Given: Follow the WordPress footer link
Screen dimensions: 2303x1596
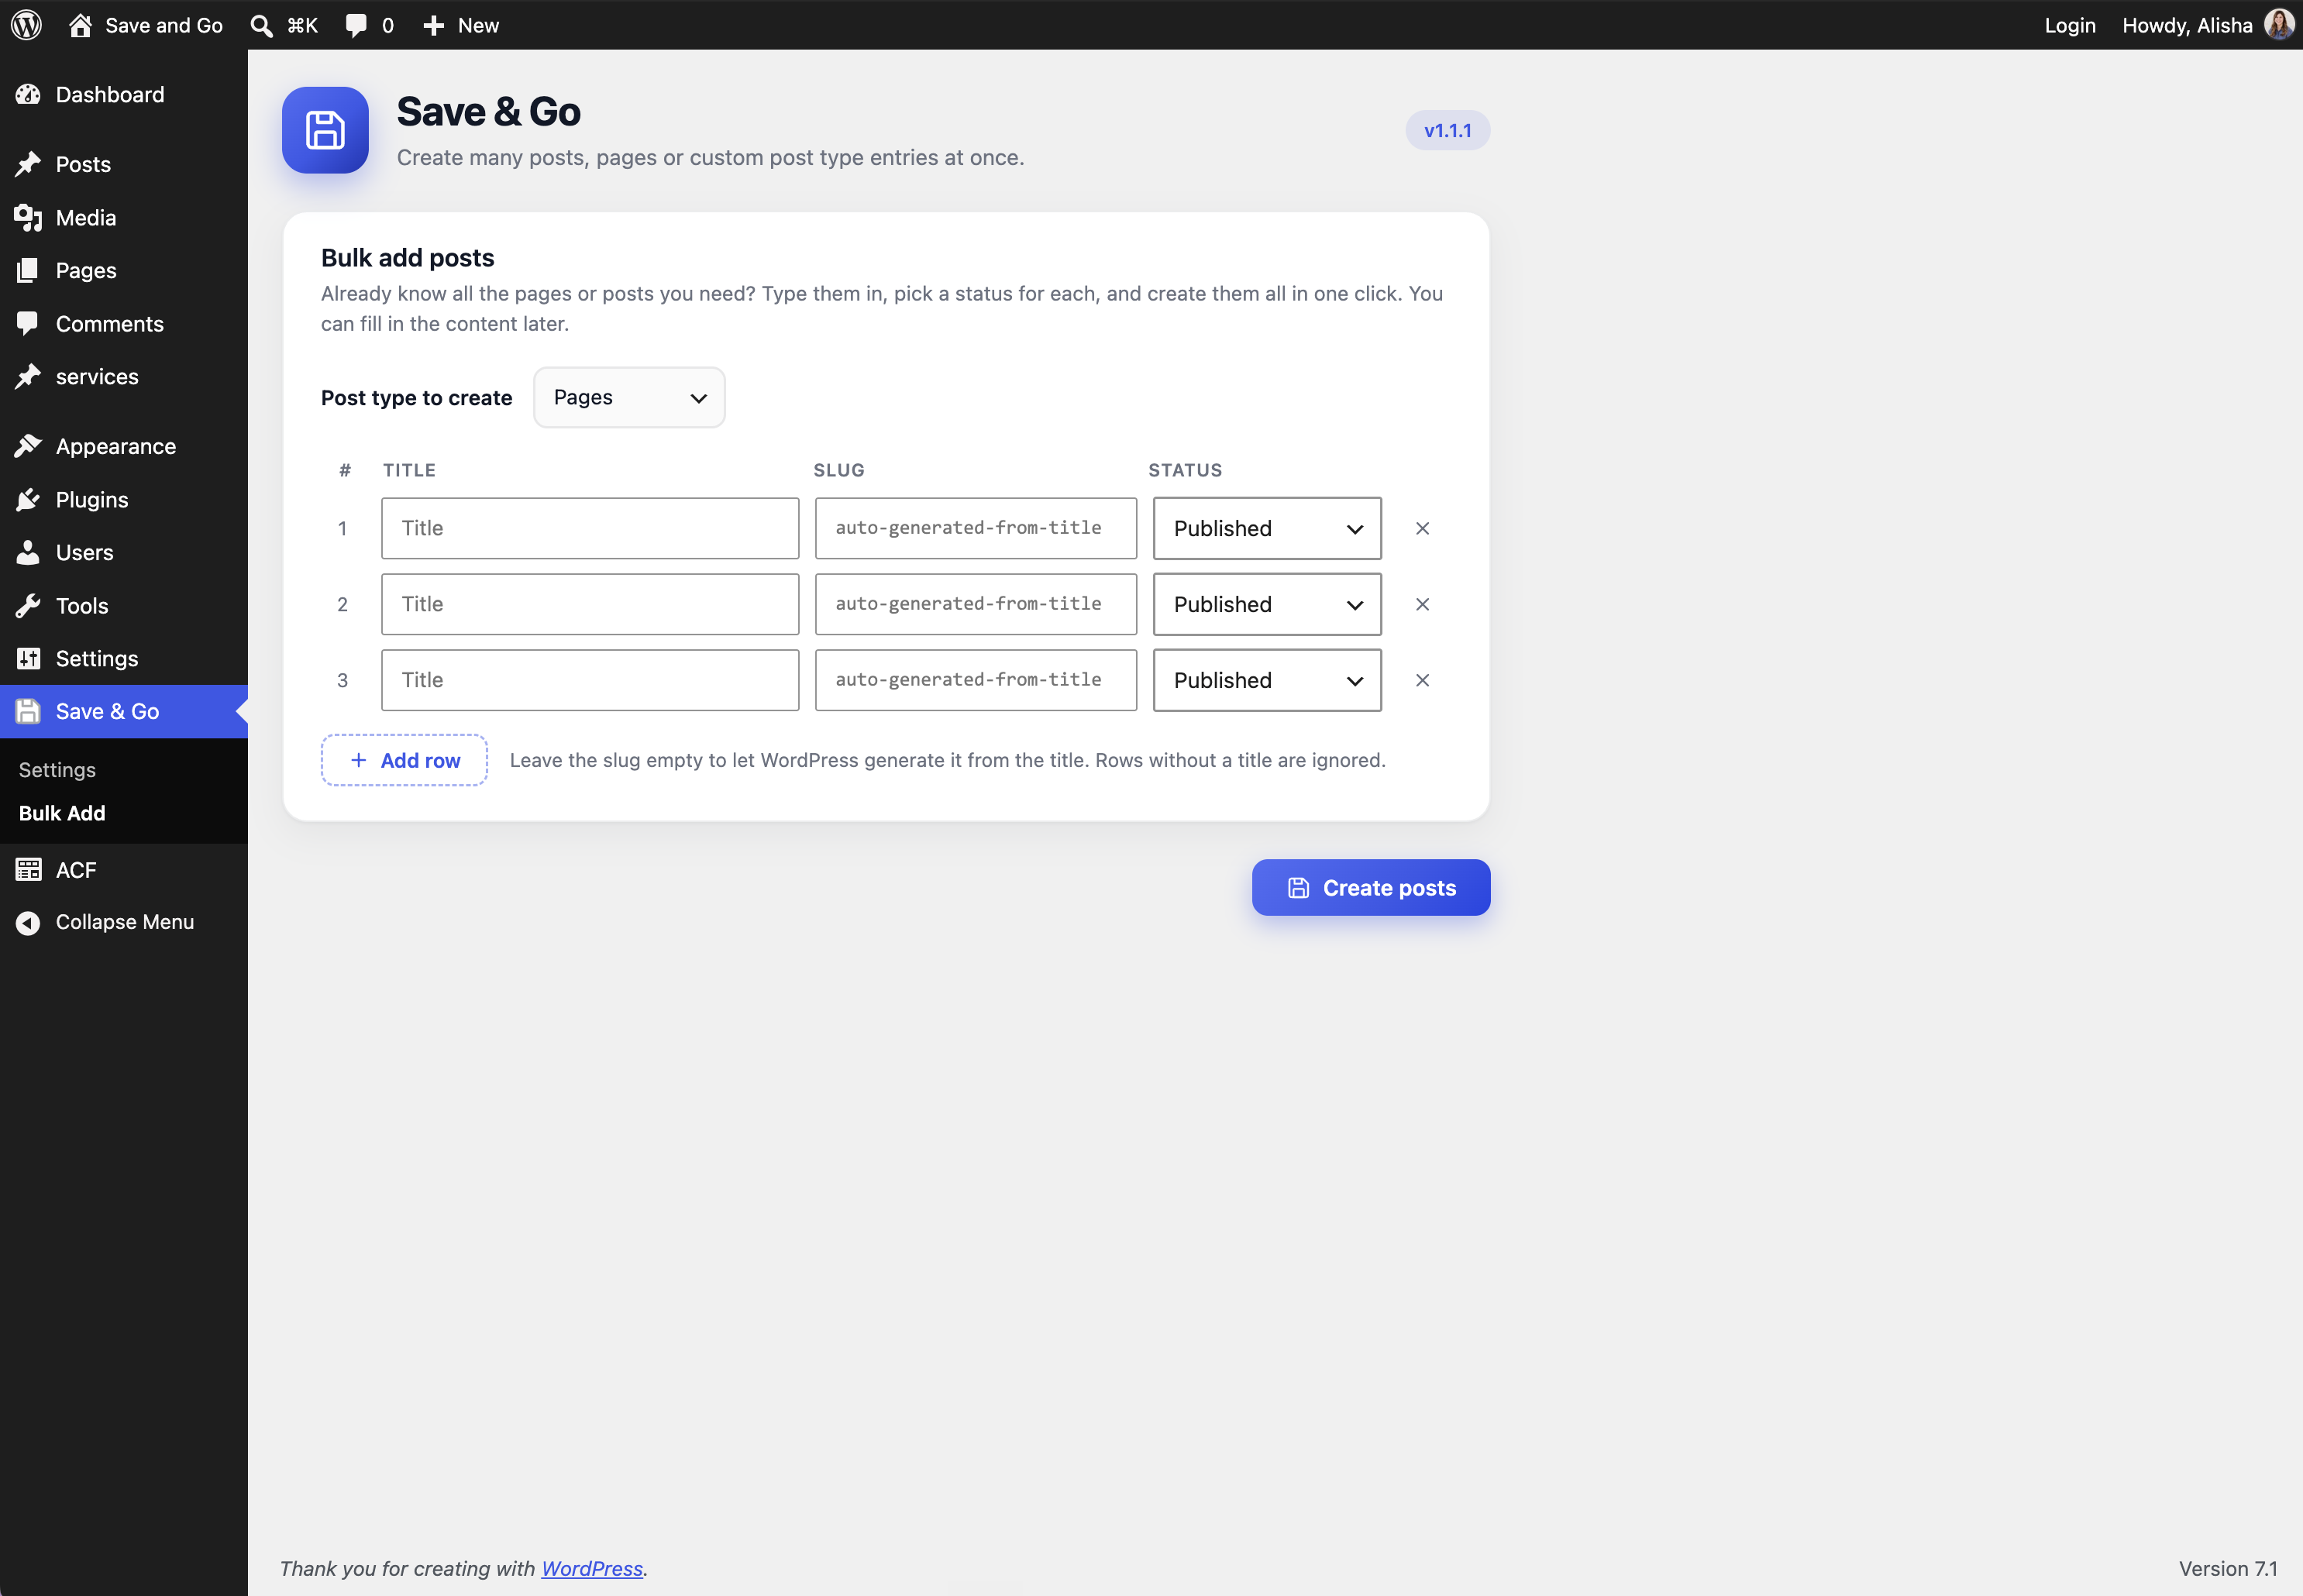Looking at the screenshot, I should click(592, 1568).
